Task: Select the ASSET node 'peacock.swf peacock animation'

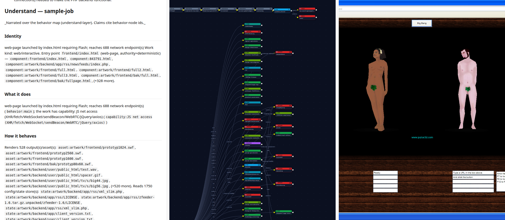Action: pyautogui.click(x=252, y=96)
